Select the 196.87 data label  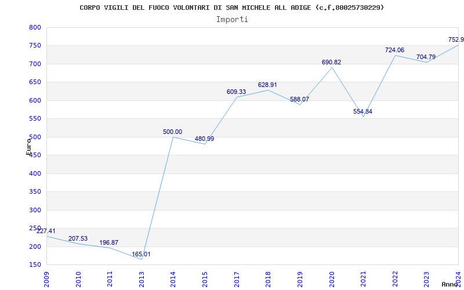pyautogui.click(x=108, y=242)
